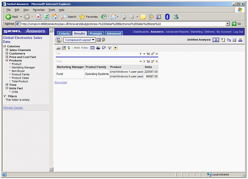Screen dimensions: 248x179
Task: Add a pivot table view
Action: [104, 48]
